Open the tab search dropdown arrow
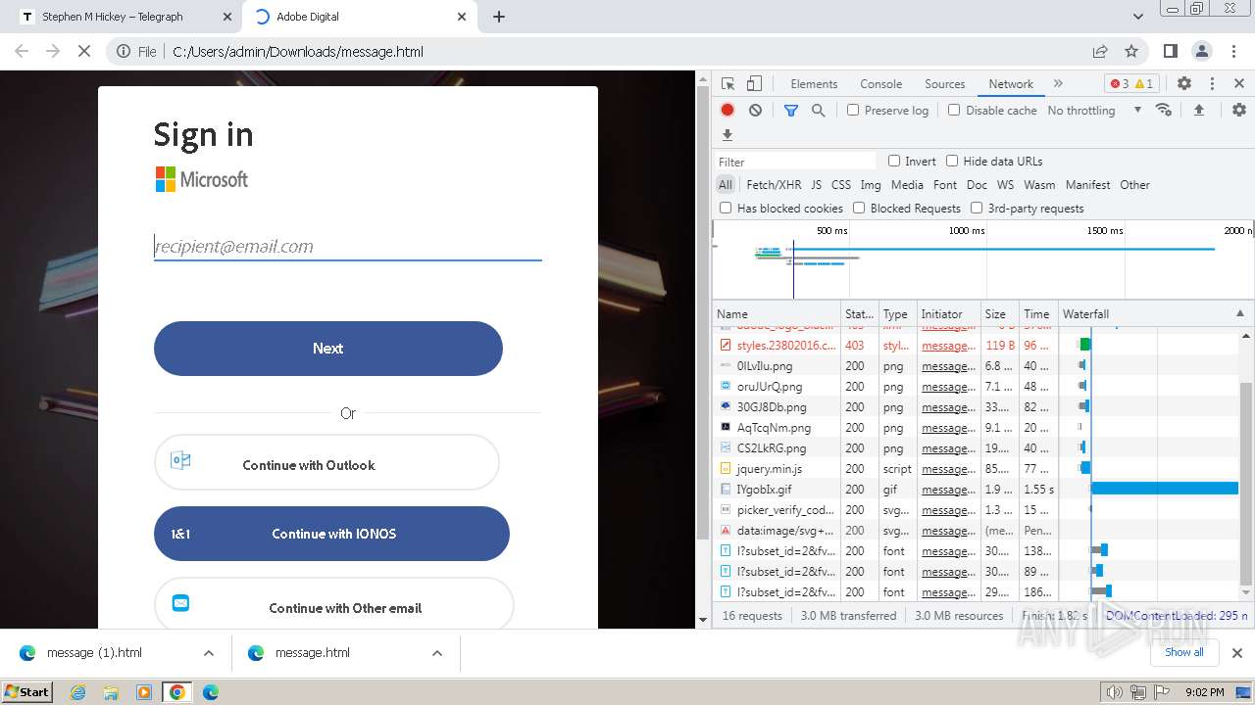Screen dimensions: 1255x705 pos(1137,17)
